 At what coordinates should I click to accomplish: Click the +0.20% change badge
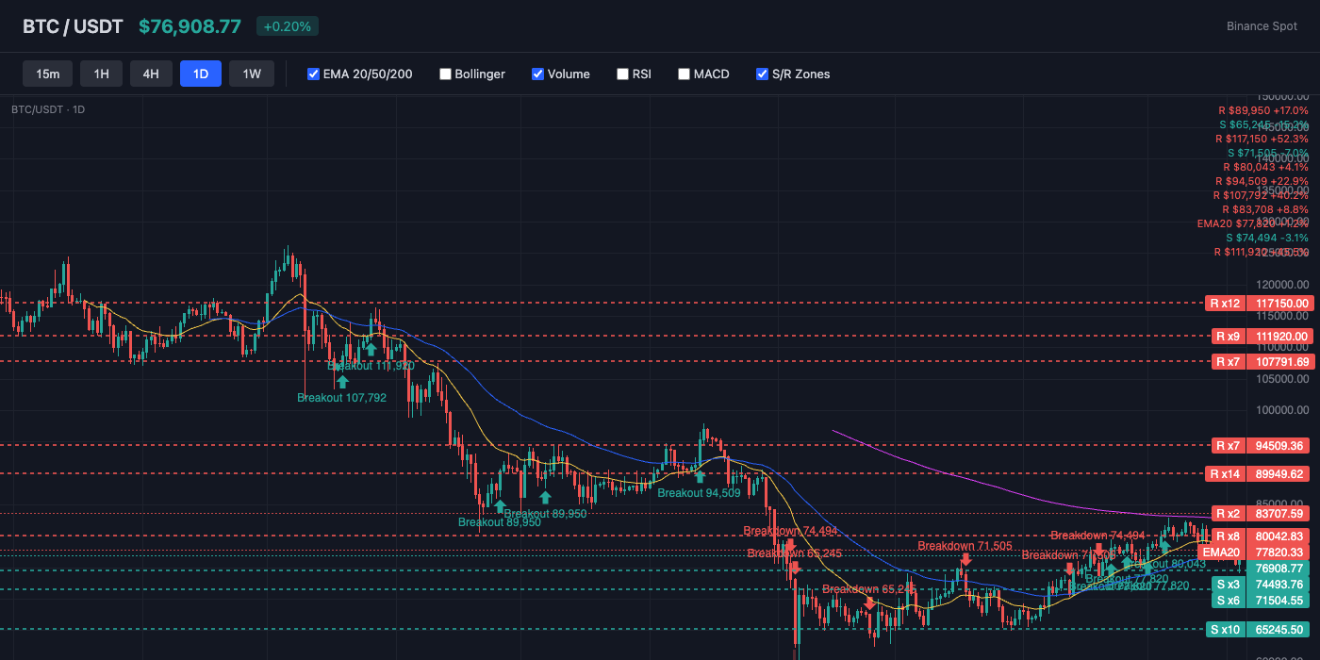pos(288,26)
